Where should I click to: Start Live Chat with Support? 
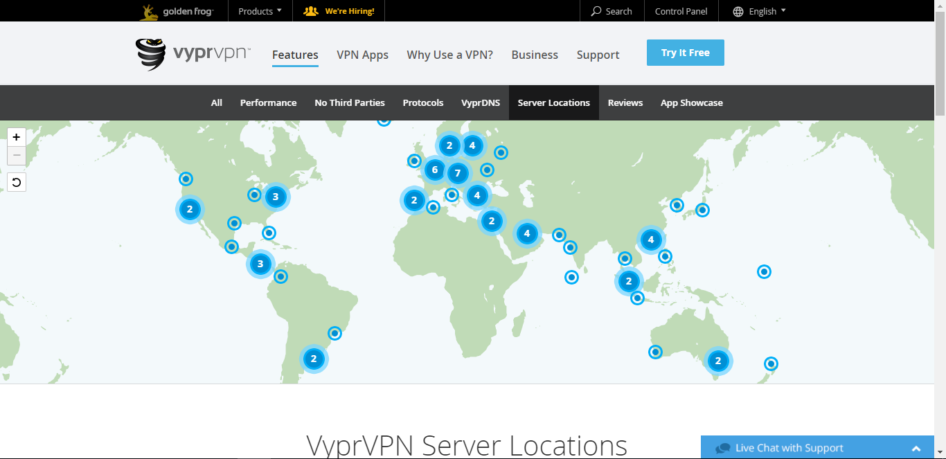click(x=789, y=448)
